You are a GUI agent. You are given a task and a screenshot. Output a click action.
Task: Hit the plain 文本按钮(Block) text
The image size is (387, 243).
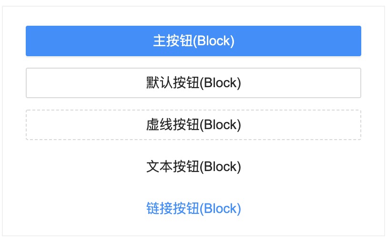coord(193,167)
